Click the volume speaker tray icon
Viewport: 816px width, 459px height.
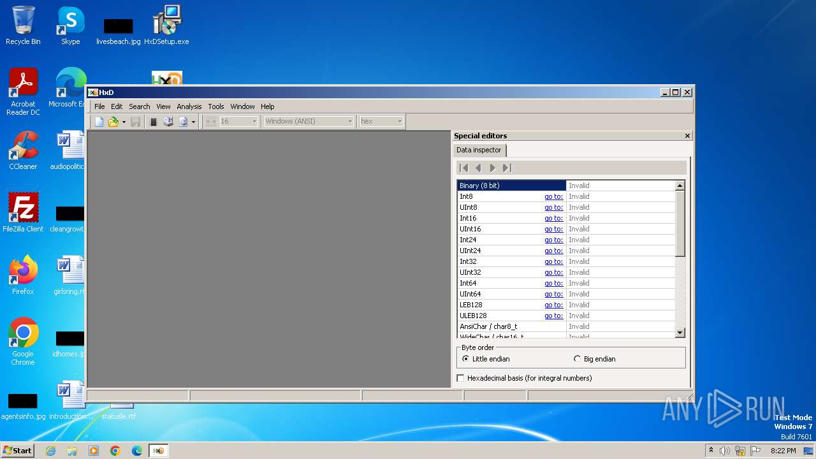725,451
